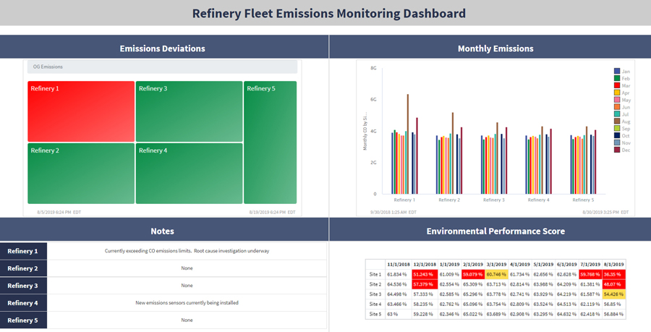Select the Refinery 4 notes row label
The height and width of the screenshot is (332, 651).
pyautogui.click(x=23, y=303)
